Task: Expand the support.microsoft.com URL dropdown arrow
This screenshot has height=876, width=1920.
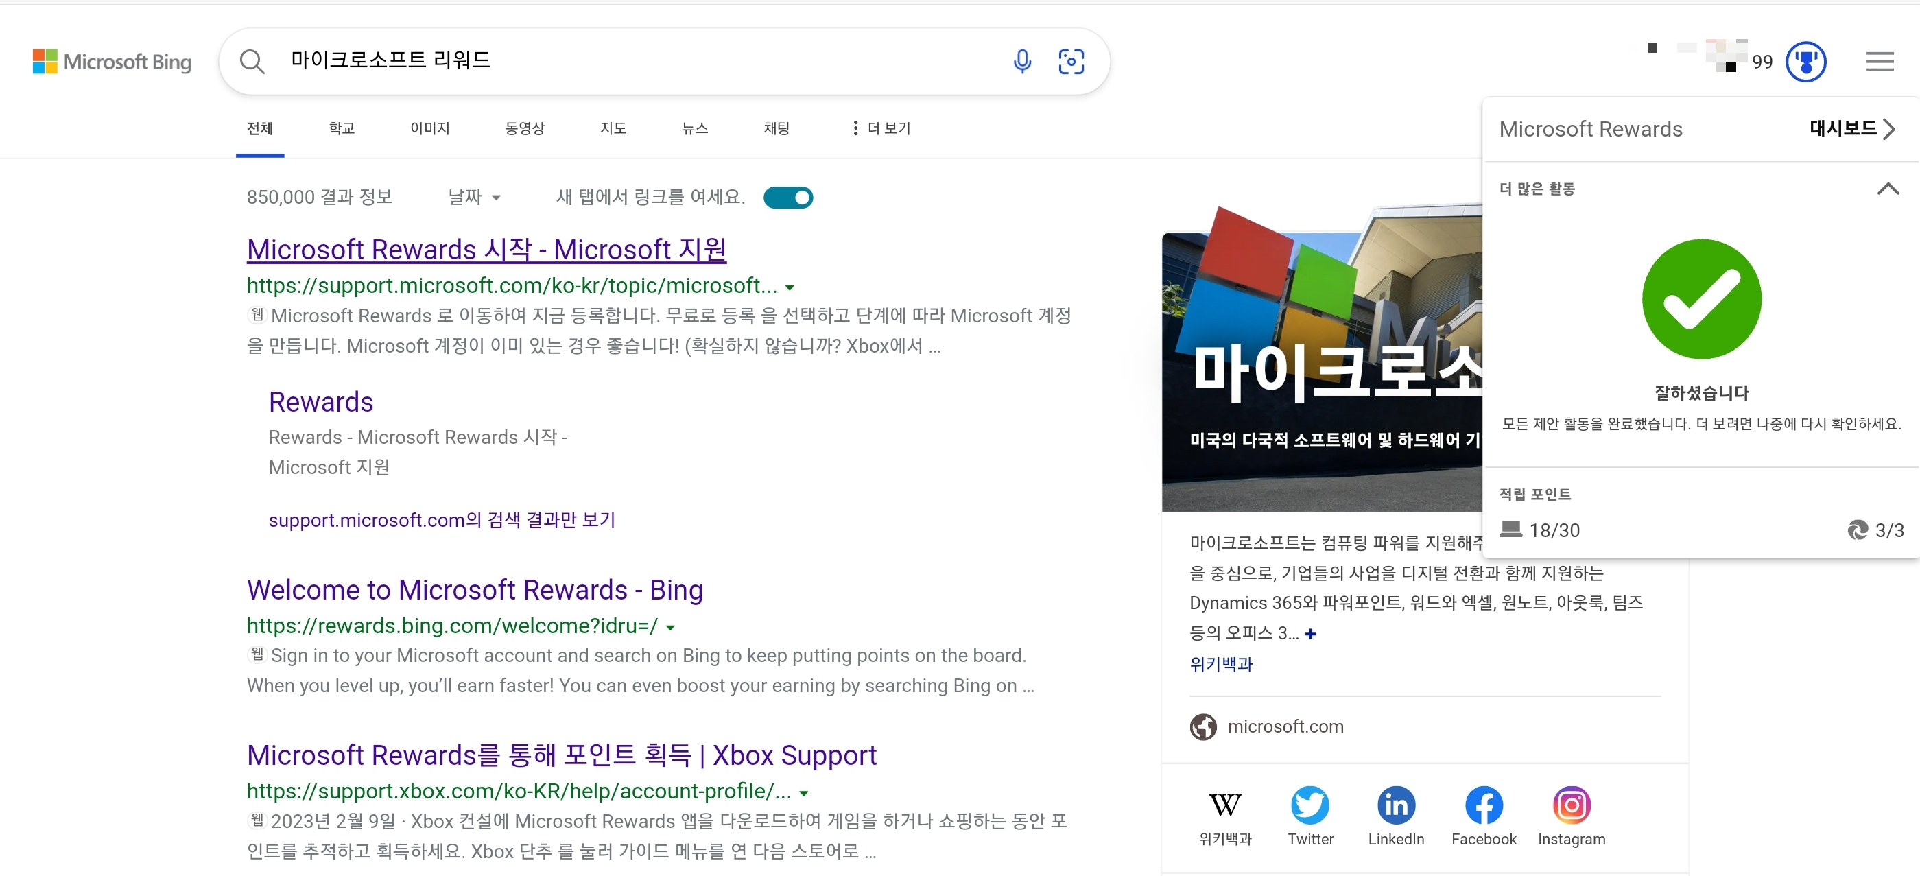Action: tap(790, 287)
